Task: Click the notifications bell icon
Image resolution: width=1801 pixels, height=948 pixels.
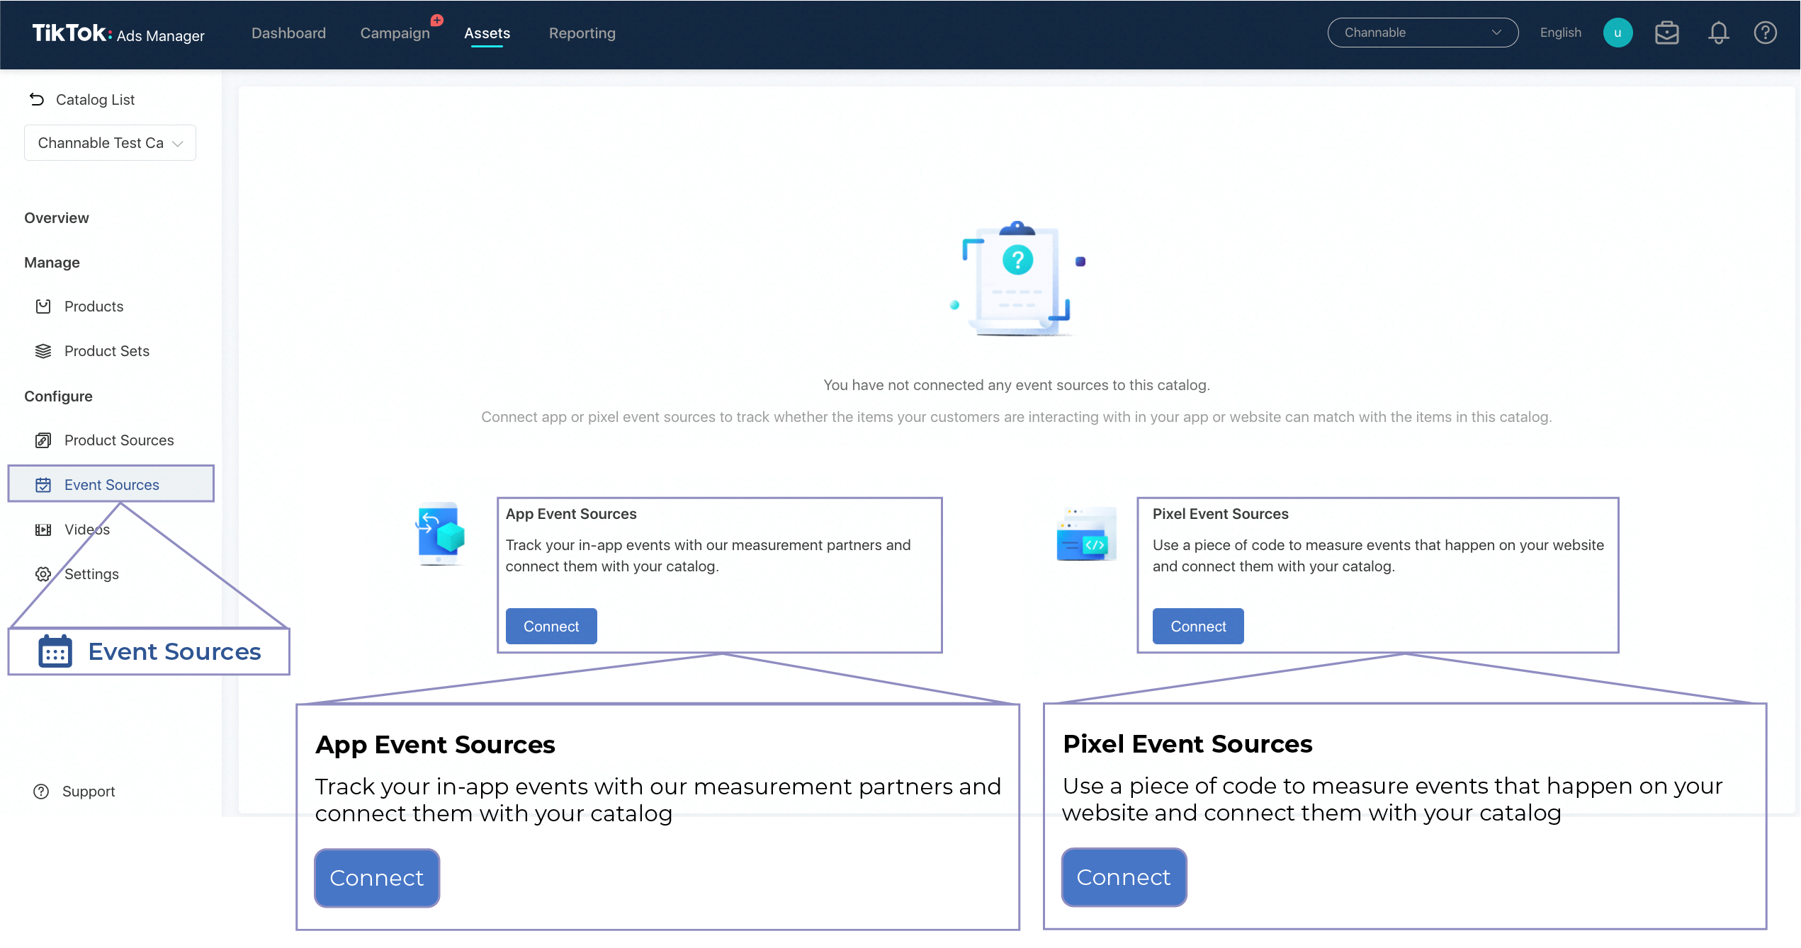Action: pyautogui.click(x=1717, y=32)
